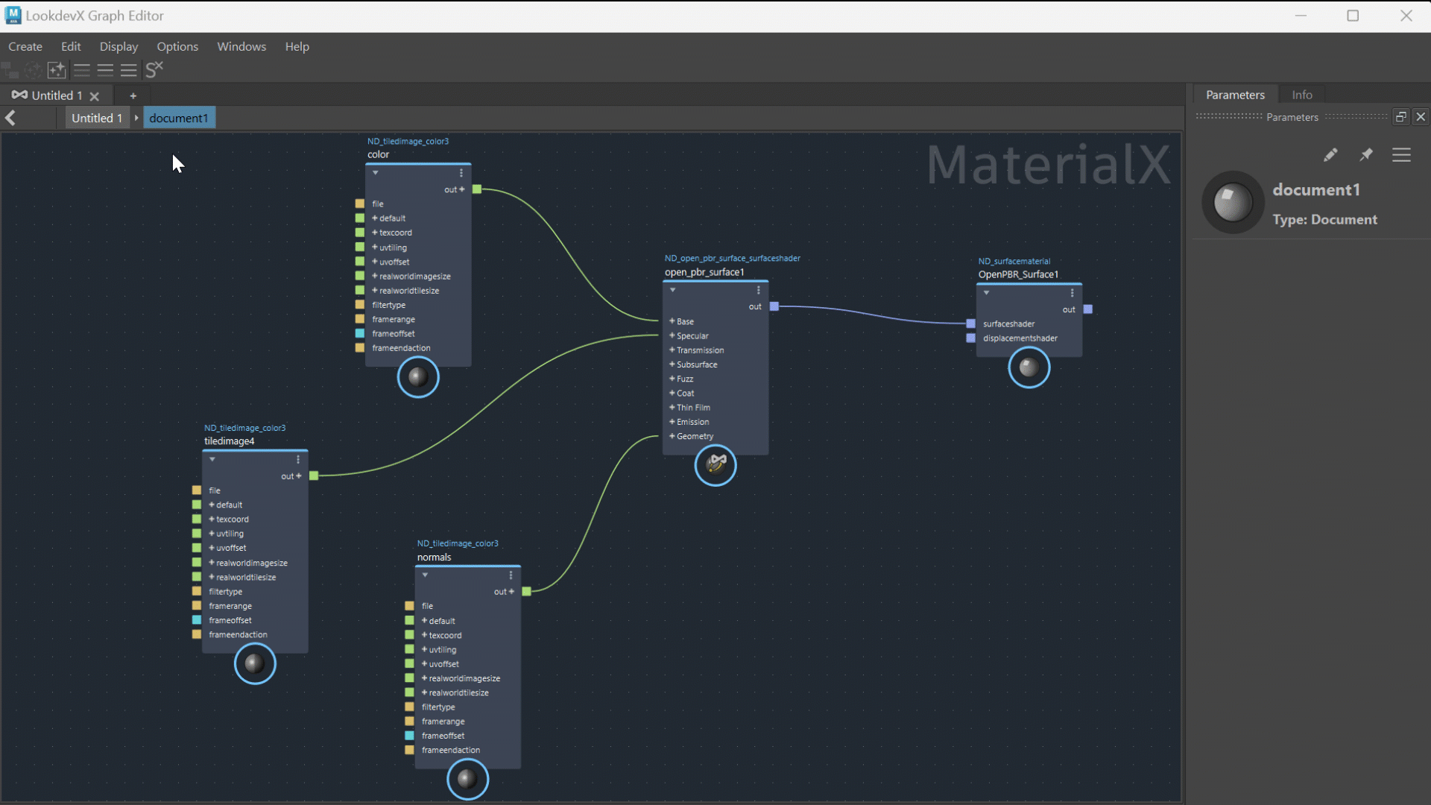
Task: Collapse the tiledimage4 node triangle
Action: (x=212, y=459)
